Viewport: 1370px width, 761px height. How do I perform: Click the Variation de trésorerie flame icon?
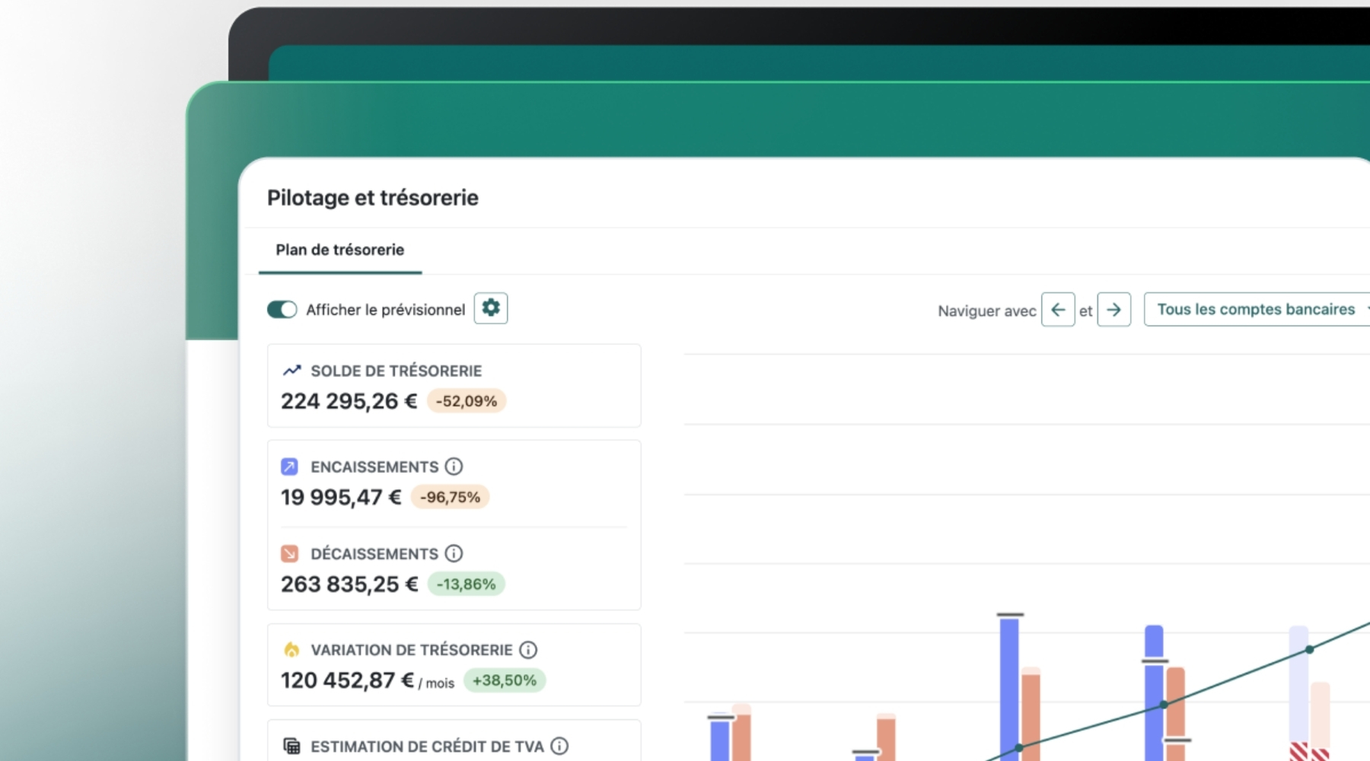292,650
